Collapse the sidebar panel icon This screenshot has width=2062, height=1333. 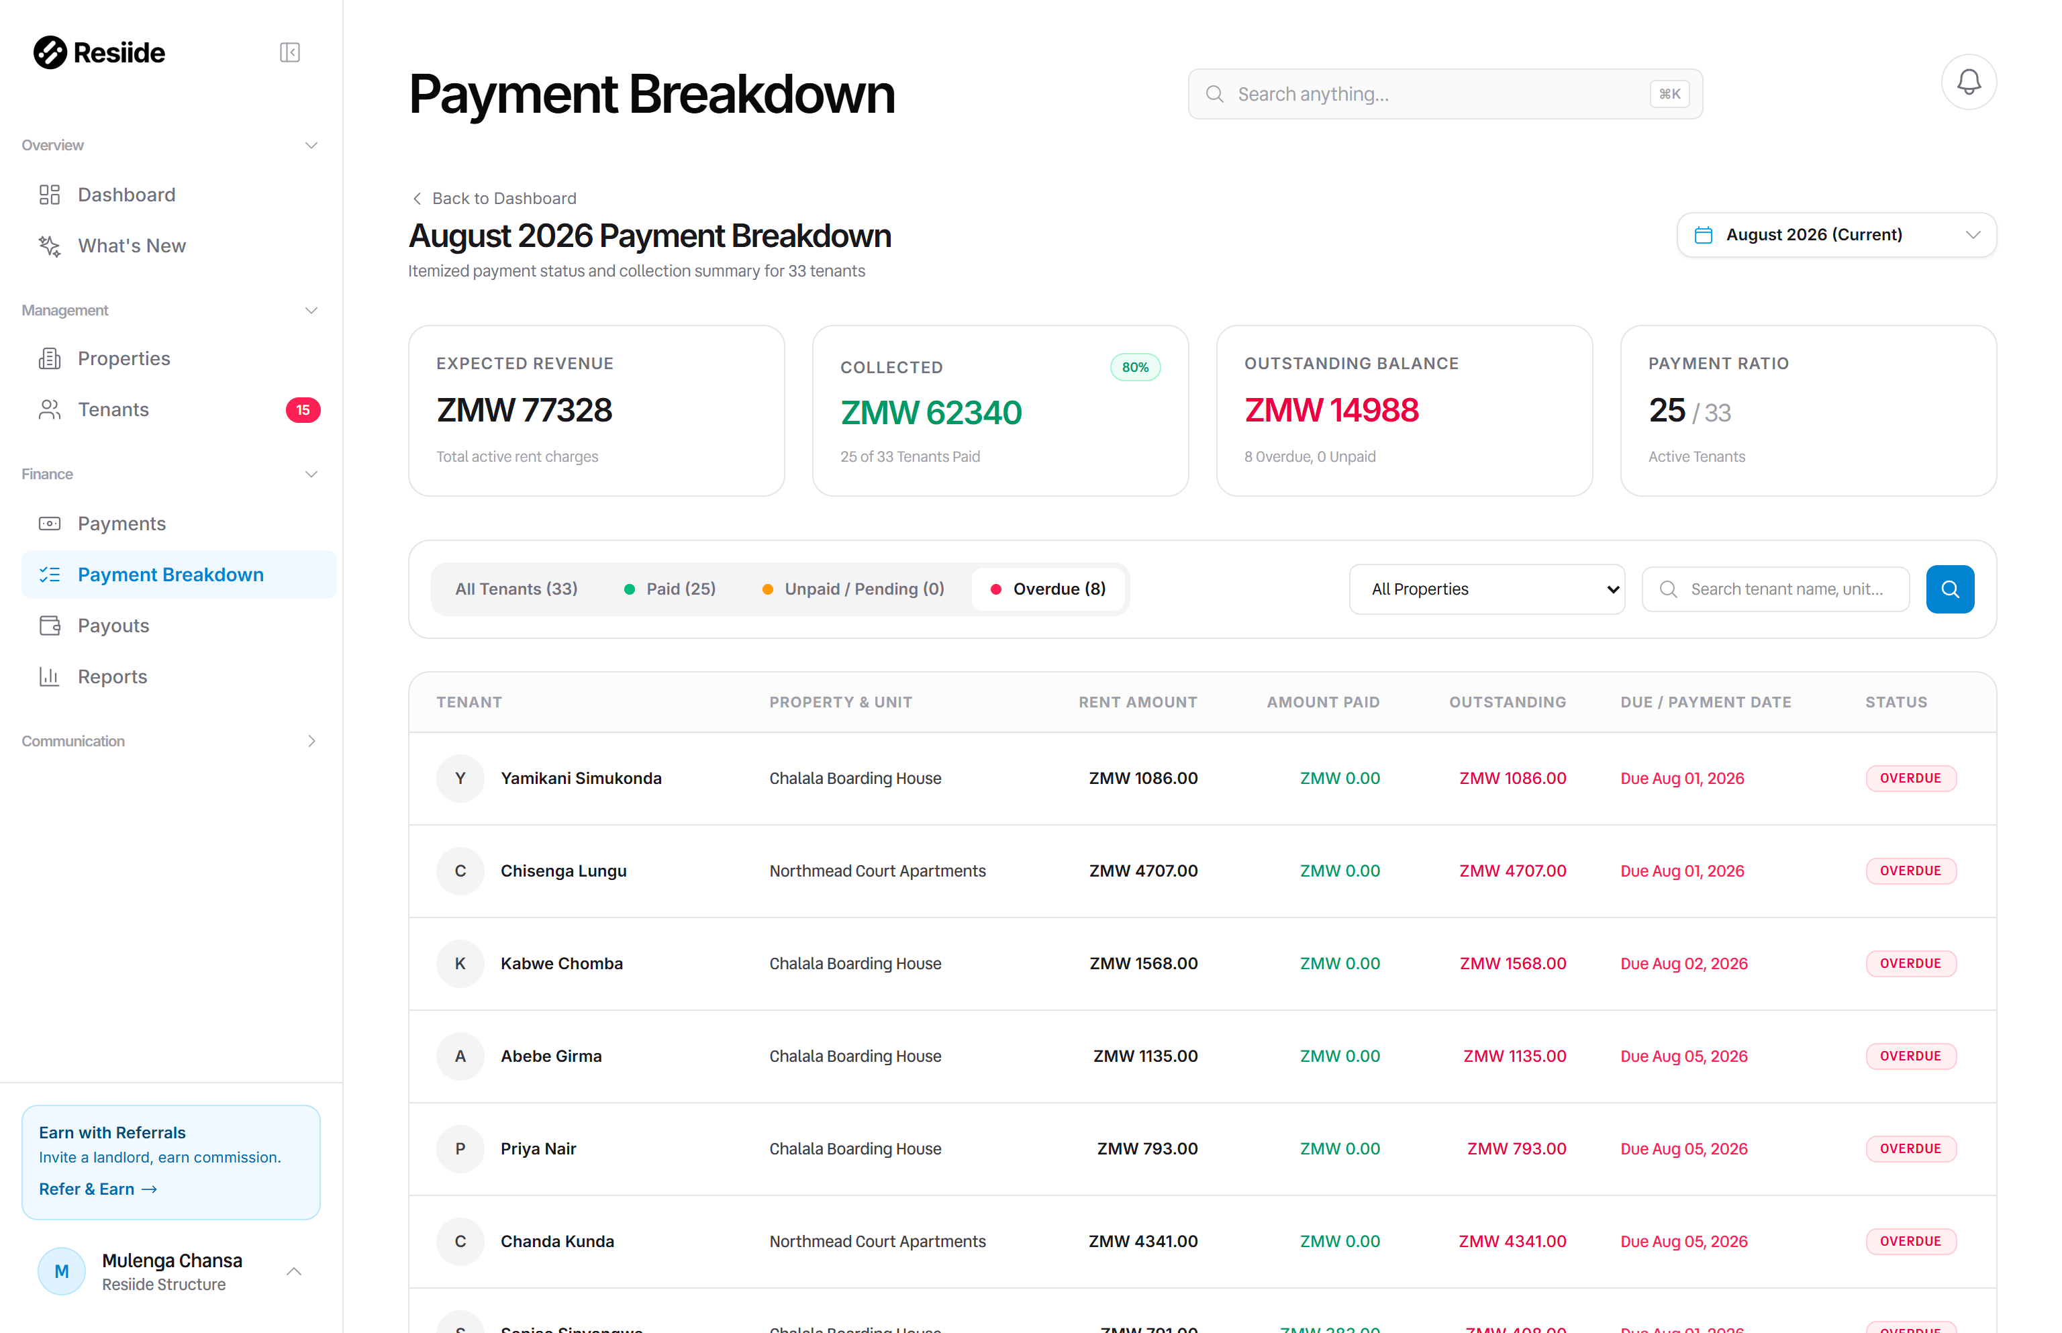point(289,53)
